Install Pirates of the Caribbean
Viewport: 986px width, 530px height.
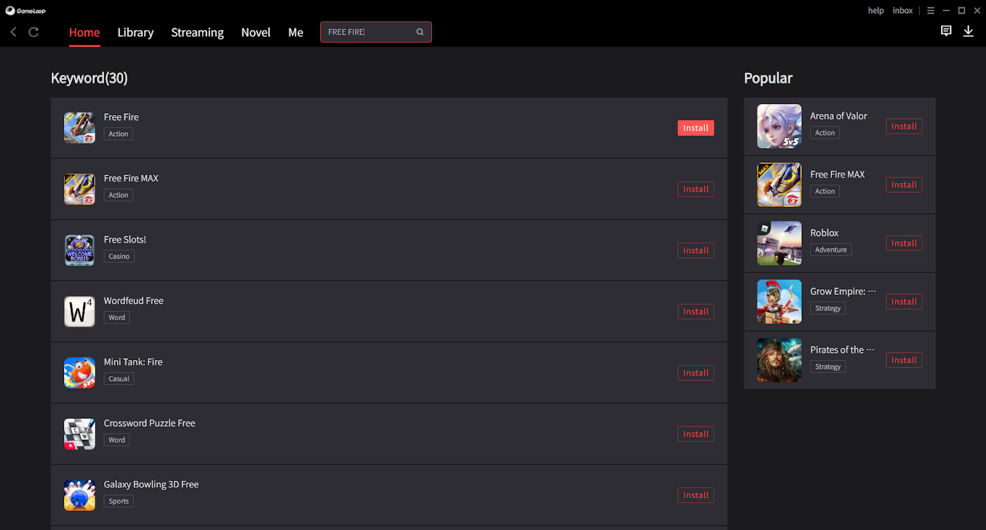(x=904, y=360)
